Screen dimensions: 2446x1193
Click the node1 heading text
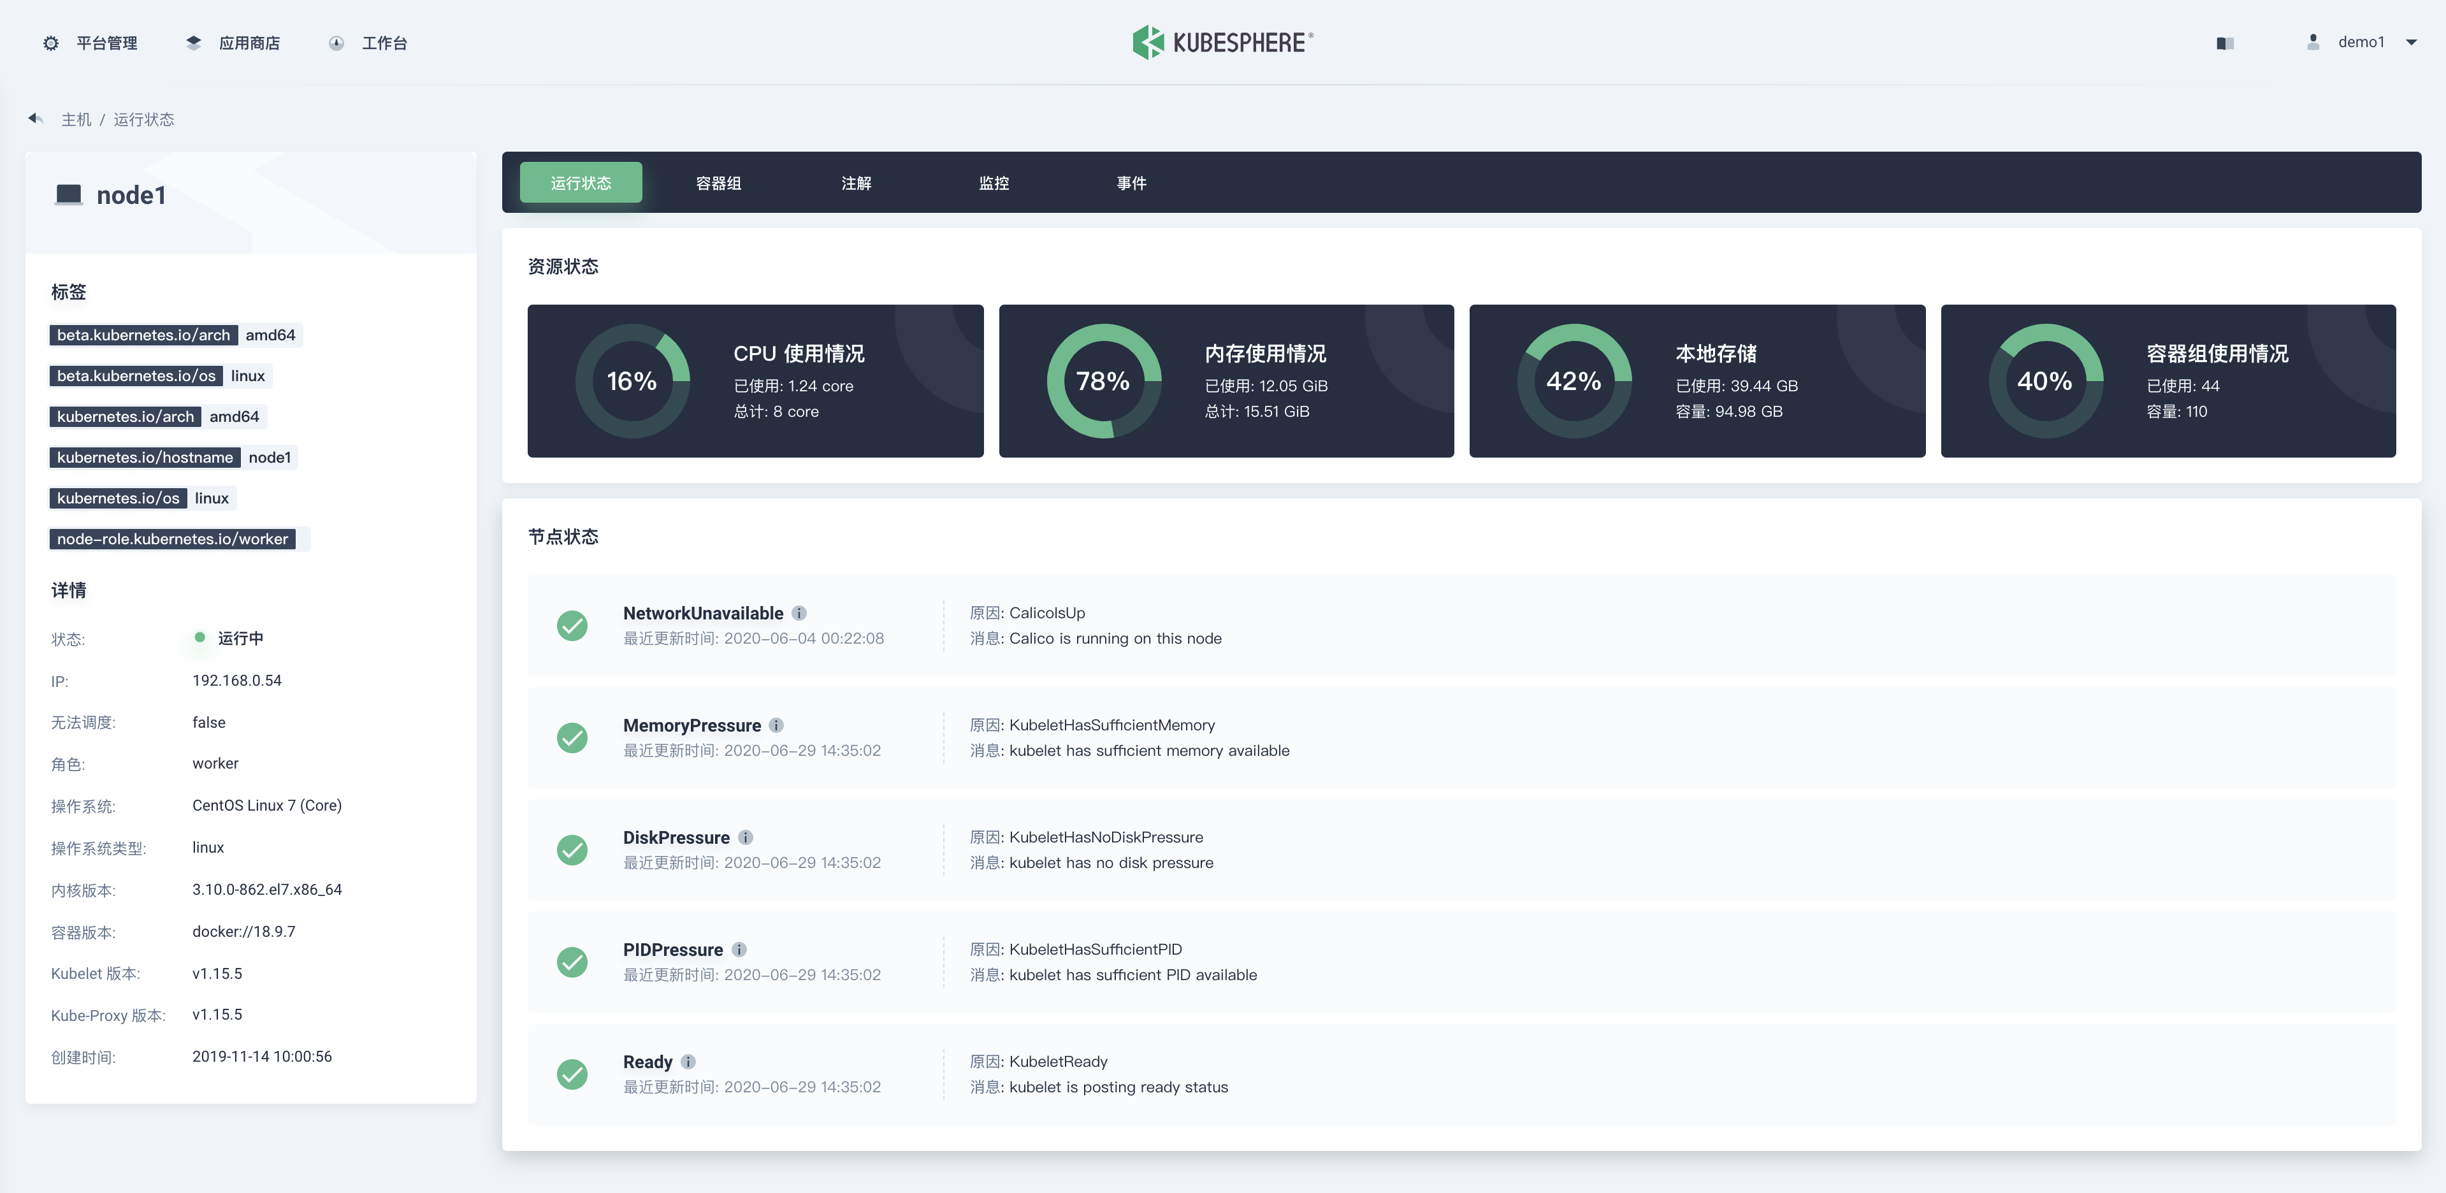(x=131, y=195)
